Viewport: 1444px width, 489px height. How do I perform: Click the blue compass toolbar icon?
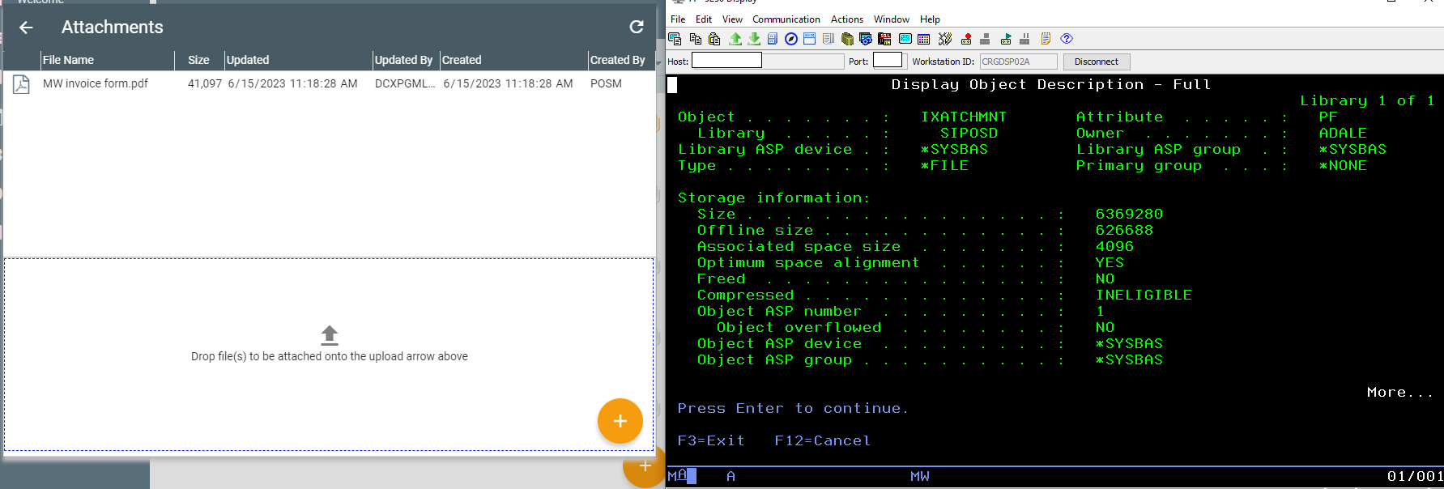pos(791,39)
